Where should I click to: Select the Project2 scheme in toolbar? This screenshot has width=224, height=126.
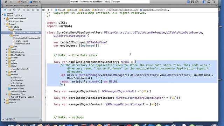22,2
